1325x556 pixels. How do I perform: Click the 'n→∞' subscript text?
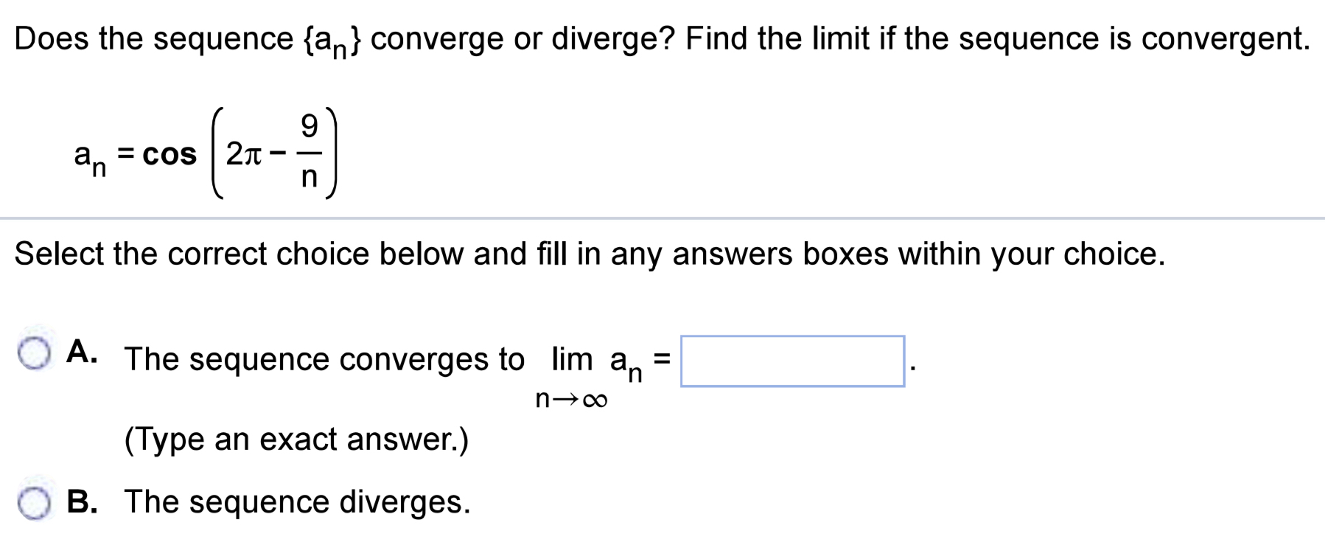(x=572, y=400)
